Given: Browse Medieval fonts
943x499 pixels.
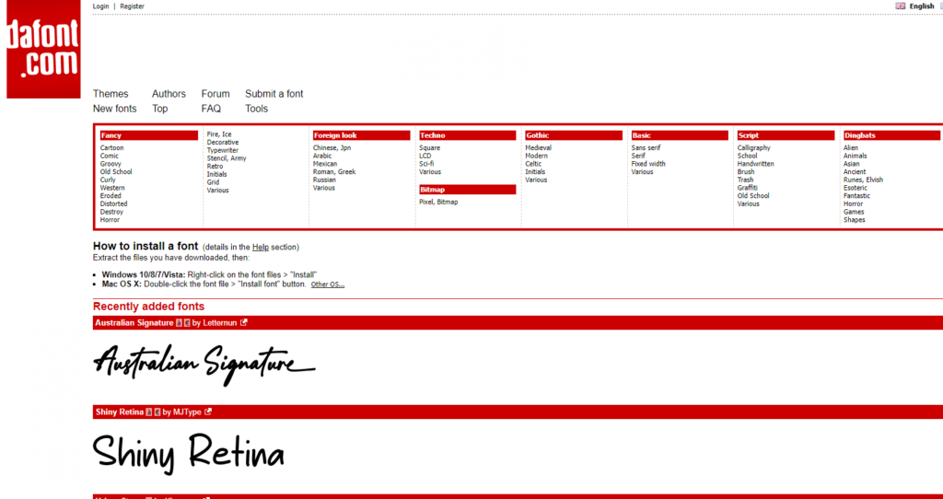Looking at the screenshot, I should click(x=538, y=148).
